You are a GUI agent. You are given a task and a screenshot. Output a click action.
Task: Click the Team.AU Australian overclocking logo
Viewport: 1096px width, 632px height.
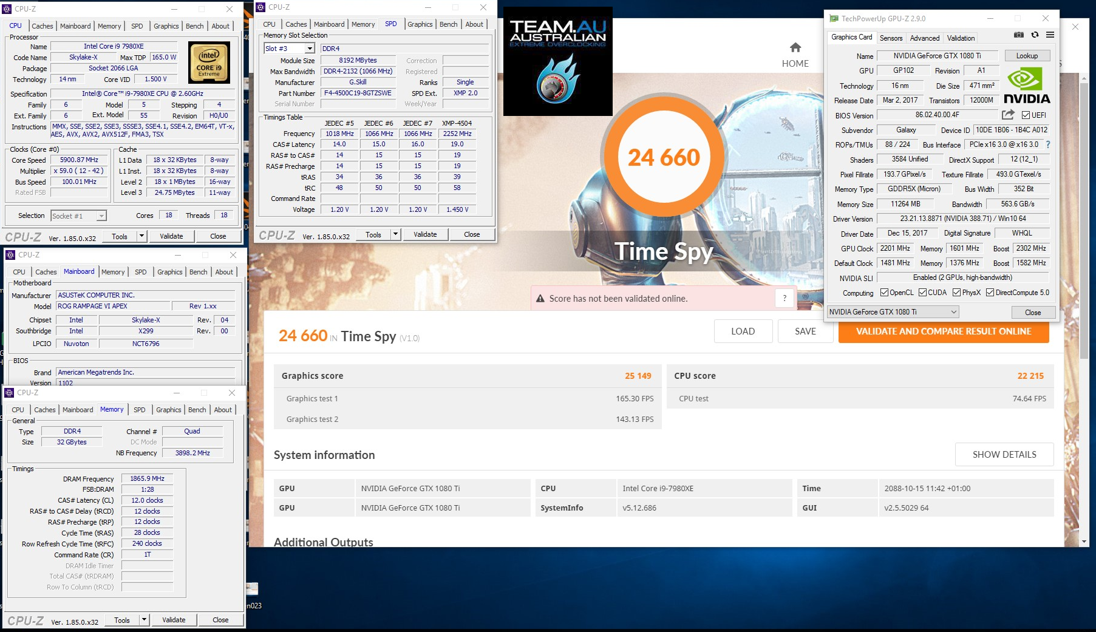(558, 61)
